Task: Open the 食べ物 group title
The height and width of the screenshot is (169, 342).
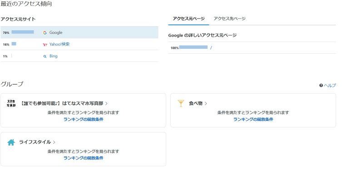Action: [x=195, y=103]
